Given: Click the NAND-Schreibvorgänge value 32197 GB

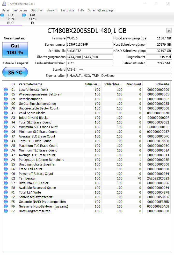Looking at the screenshot, I should click(159, 51).
